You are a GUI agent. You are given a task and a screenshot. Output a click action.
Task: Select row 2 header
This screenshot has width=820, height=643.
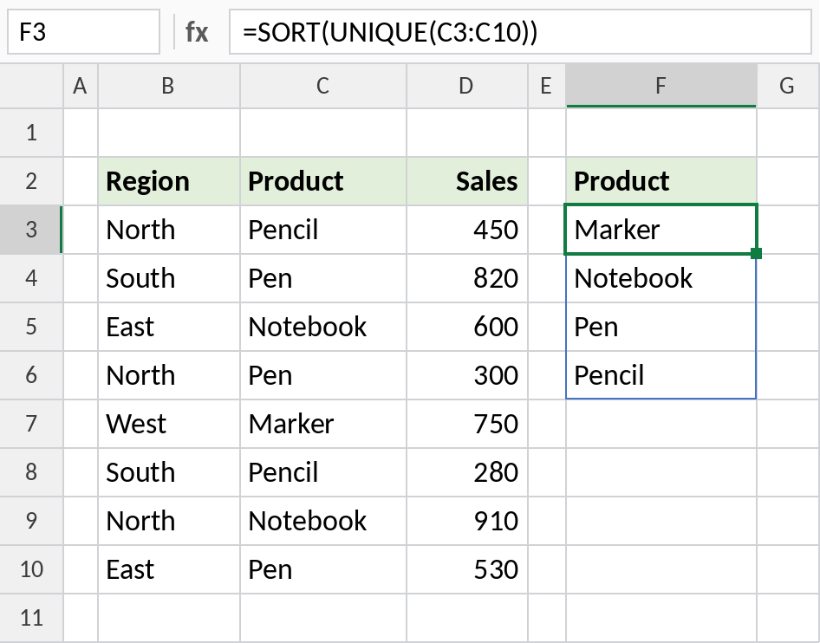point(31,181)
